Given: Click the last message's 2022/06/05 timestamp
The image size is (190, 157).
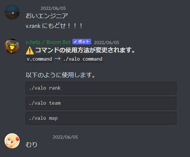Looking at the screenshot, I should (65, 137).
